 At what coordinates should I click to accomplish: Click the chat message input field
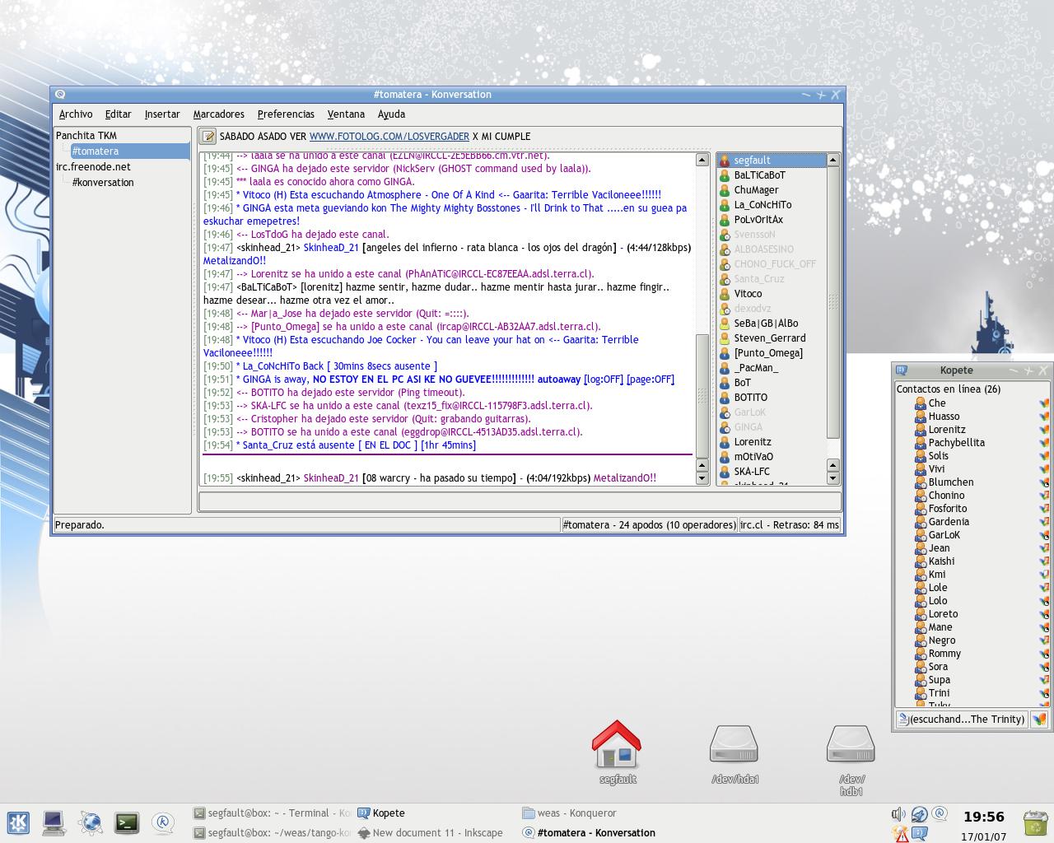[x=520, y=501]
